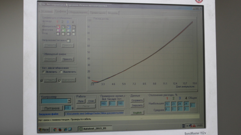Open the Autotest_2015_05 taskbar item
This screenshot has width=241, height=135.
point(95,128)
